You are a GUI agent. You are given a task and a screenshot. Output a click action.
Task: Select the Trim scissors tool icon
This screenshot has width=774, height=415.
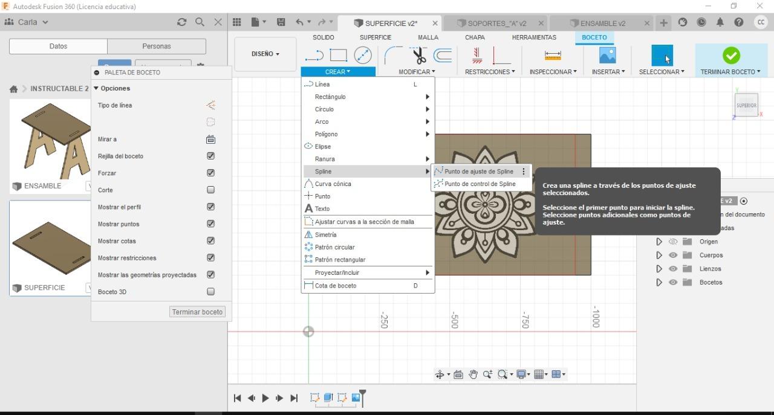[x=418, y=56]
